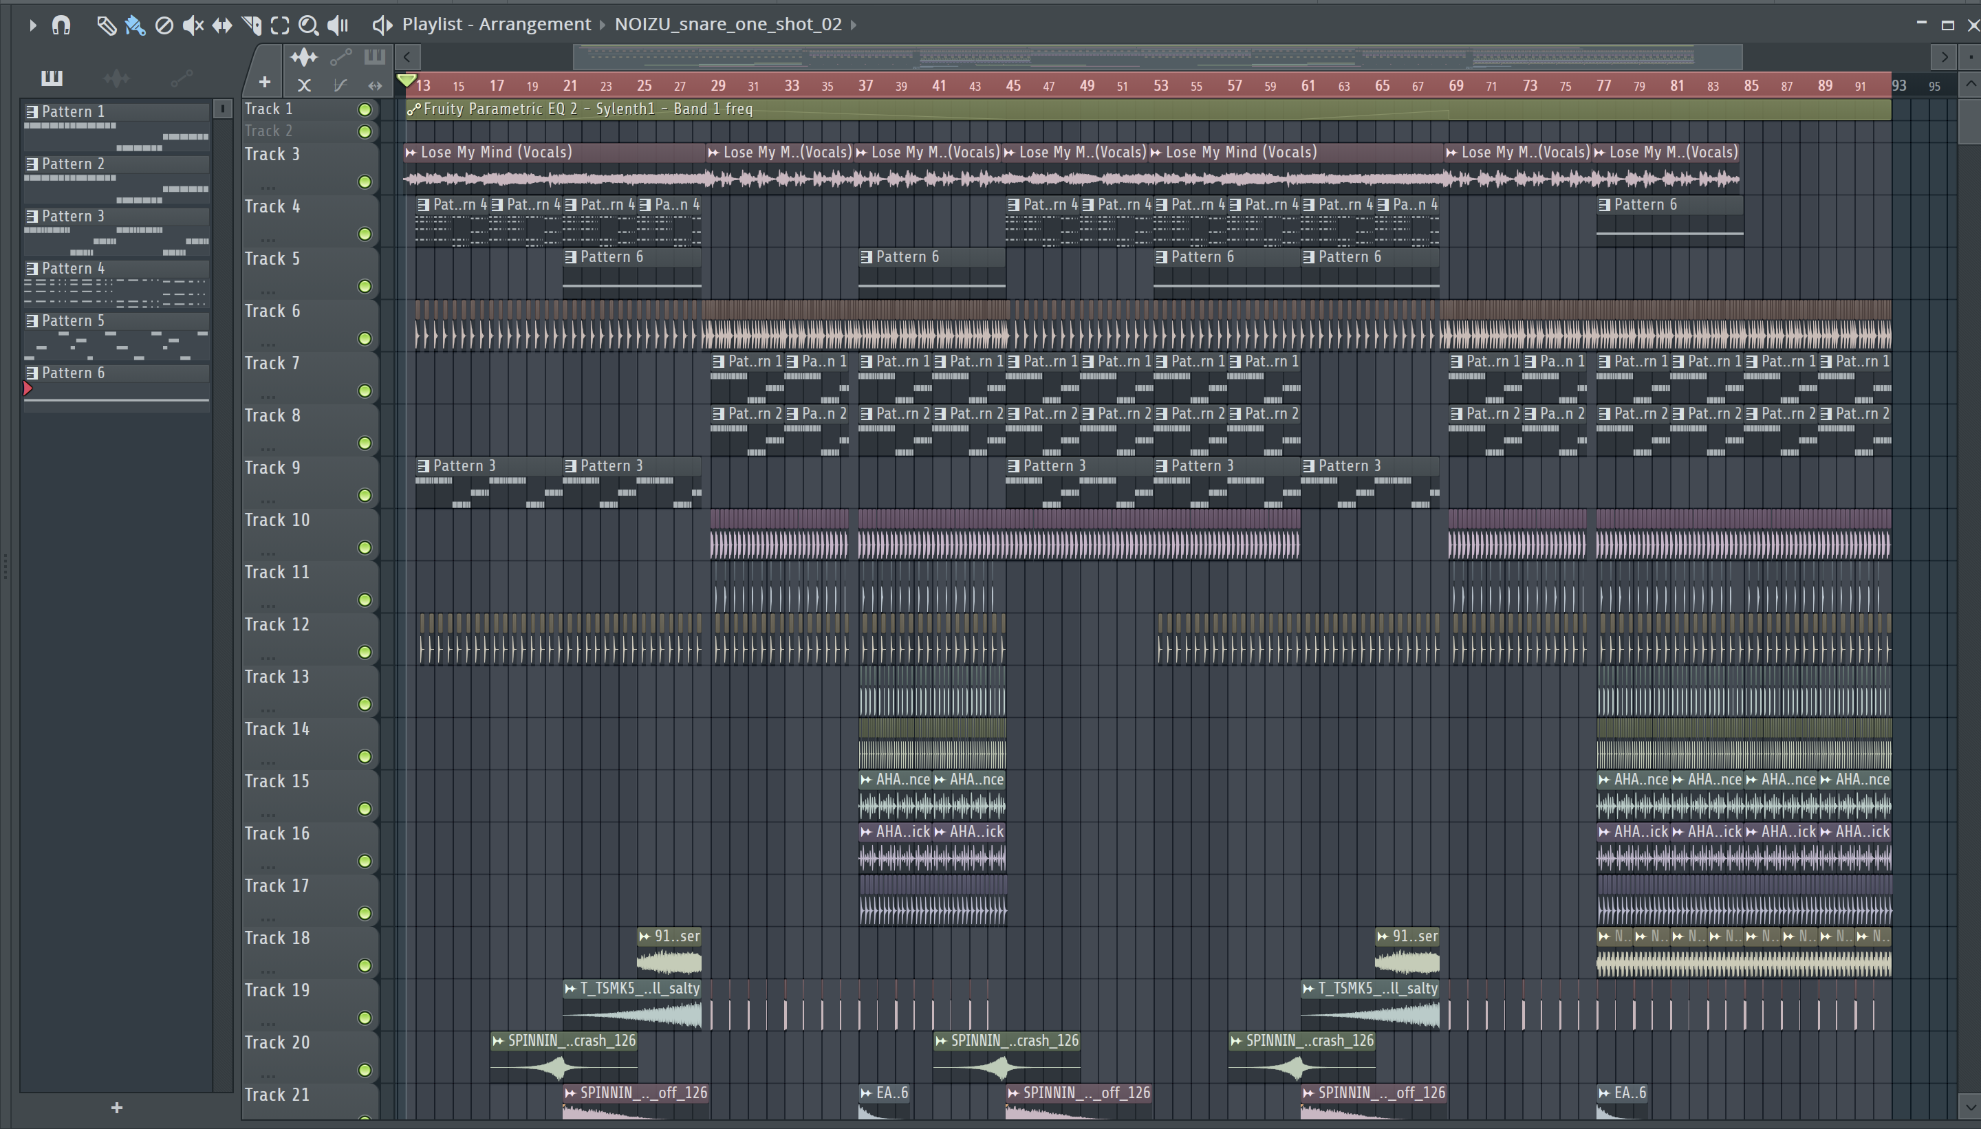1981x1129 pixels.
Task: Focus audio clips with the waveform icon
Action: coord(304,56)
